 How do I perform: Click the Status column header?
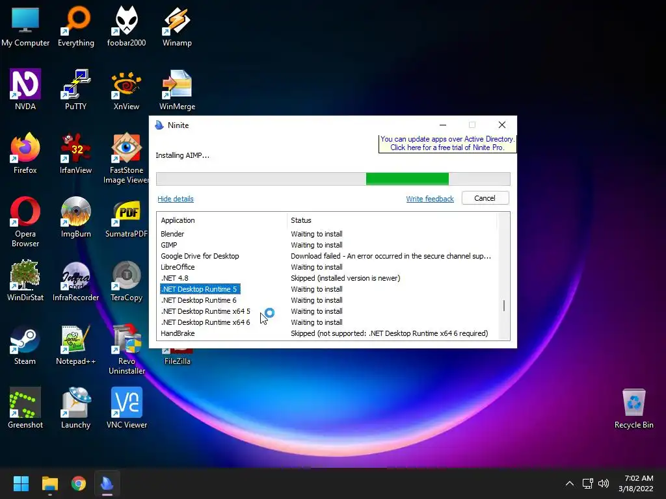[392, 220]
